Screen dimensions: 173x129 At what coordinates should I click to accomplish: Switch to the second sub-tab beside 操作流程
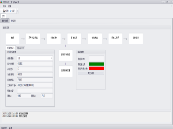tap(13, 21)
